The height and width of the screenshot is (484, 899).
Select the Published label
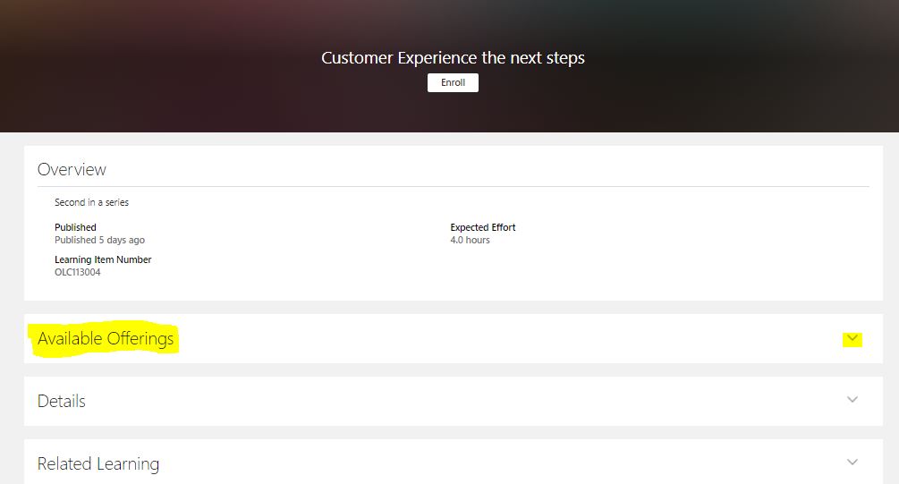[75, 227]
